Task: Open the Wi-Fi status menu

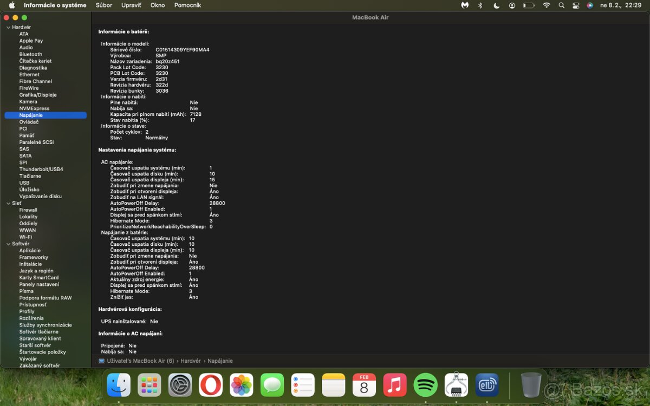Action: tap(547, 5)
